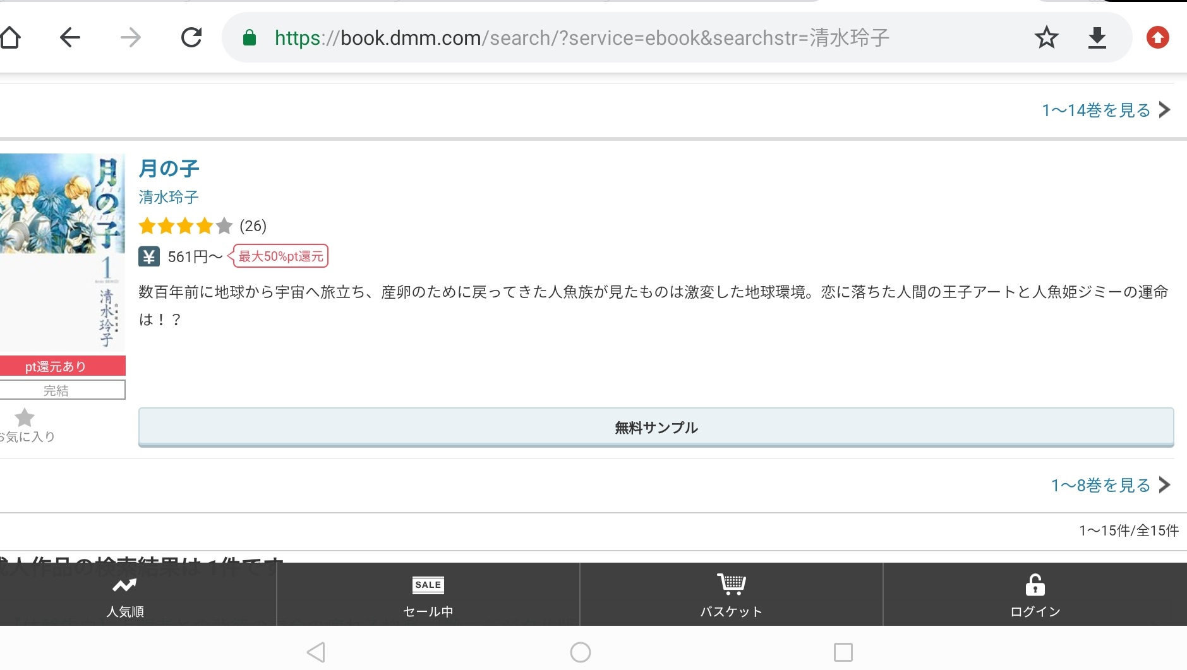The width and height of the screenshot is (1187, 670).
Task: Go back with the left arrow
Action: click(70, 37)
